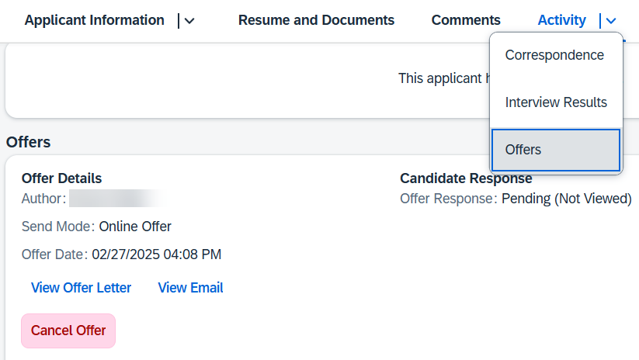Collapse the Activity dropdown chevron

610,21
